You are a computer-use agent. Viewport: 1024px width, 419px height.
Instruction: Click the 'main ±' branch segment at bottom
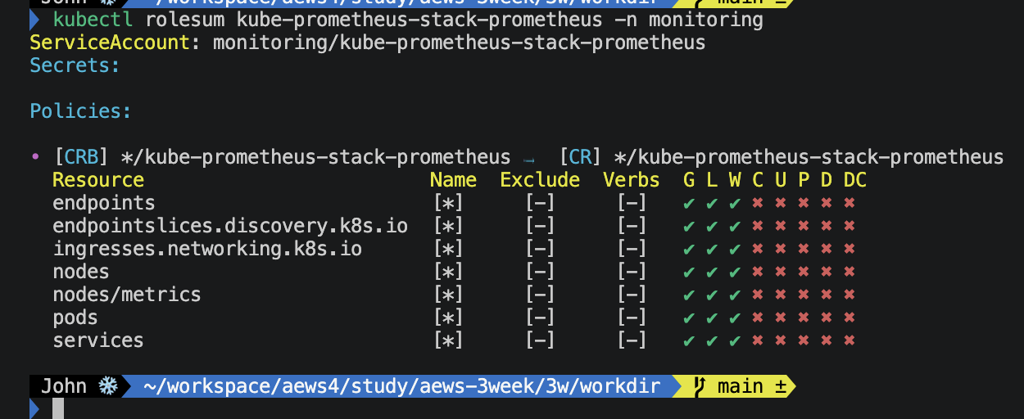[752, 386]
